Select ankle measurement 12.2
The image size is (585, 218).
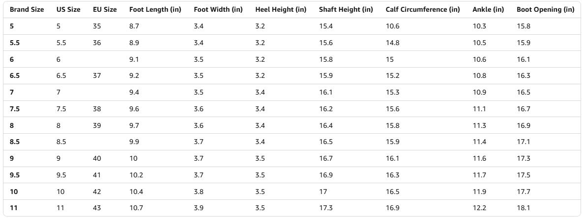pyautogui.click(x=479, y=208)
